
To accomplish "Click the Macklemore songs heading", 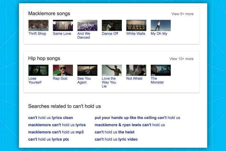I will [49, 13].
